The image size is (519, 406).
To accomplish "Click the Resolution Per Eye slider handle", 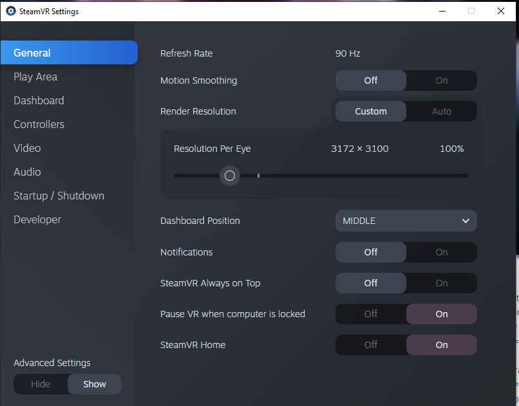I will point(229,176).
